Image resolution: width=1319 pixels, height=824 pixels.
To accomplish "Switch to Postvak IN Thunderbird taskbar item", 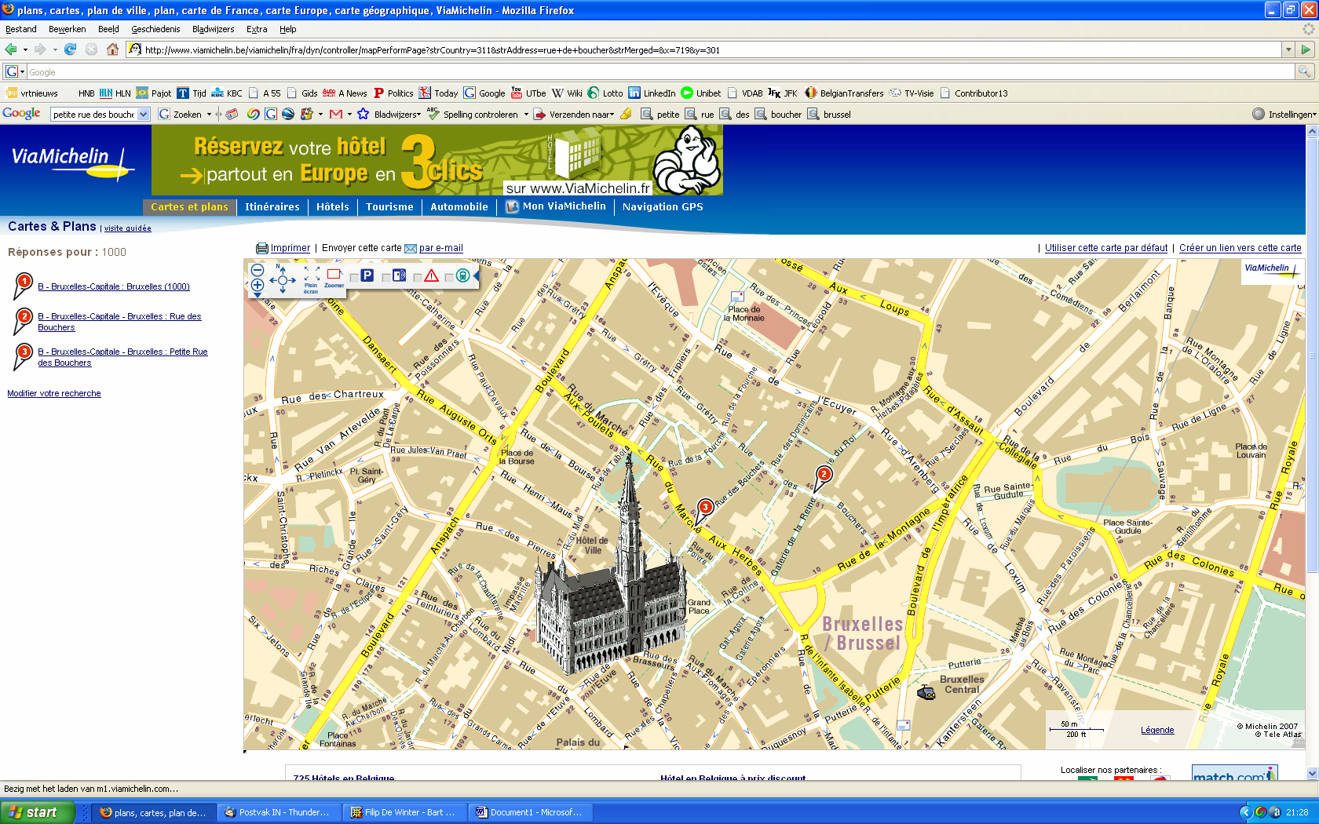I will [x=280, y=812].
